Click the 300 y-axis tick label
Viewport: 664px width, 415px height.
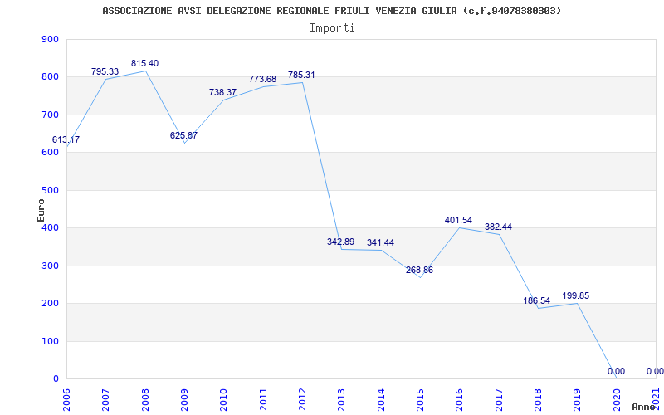(50, 266)
